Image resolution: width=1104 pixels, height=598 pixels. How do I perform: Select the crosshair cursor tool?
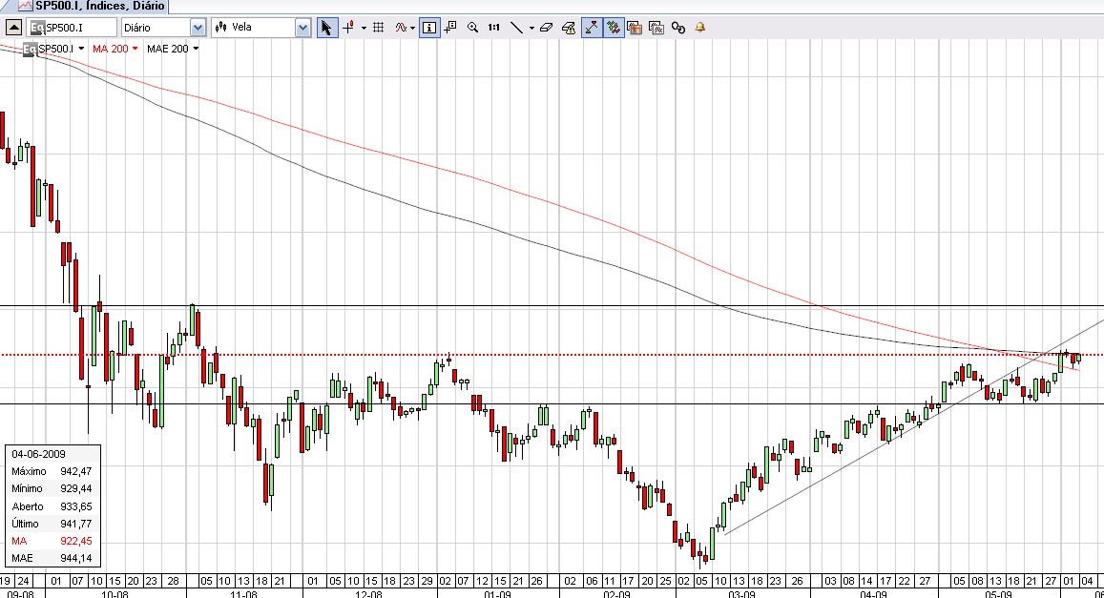pyautogui.click(x=348, y=28)
